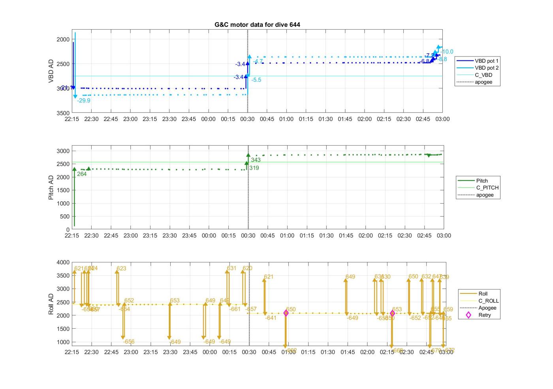
Task: Click the '-29.9' VBD data label
Action: [84, 101]
